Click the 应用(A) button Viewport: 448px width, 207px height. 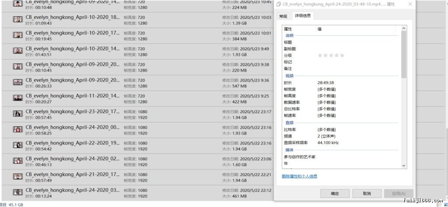[x=399, y=193]
